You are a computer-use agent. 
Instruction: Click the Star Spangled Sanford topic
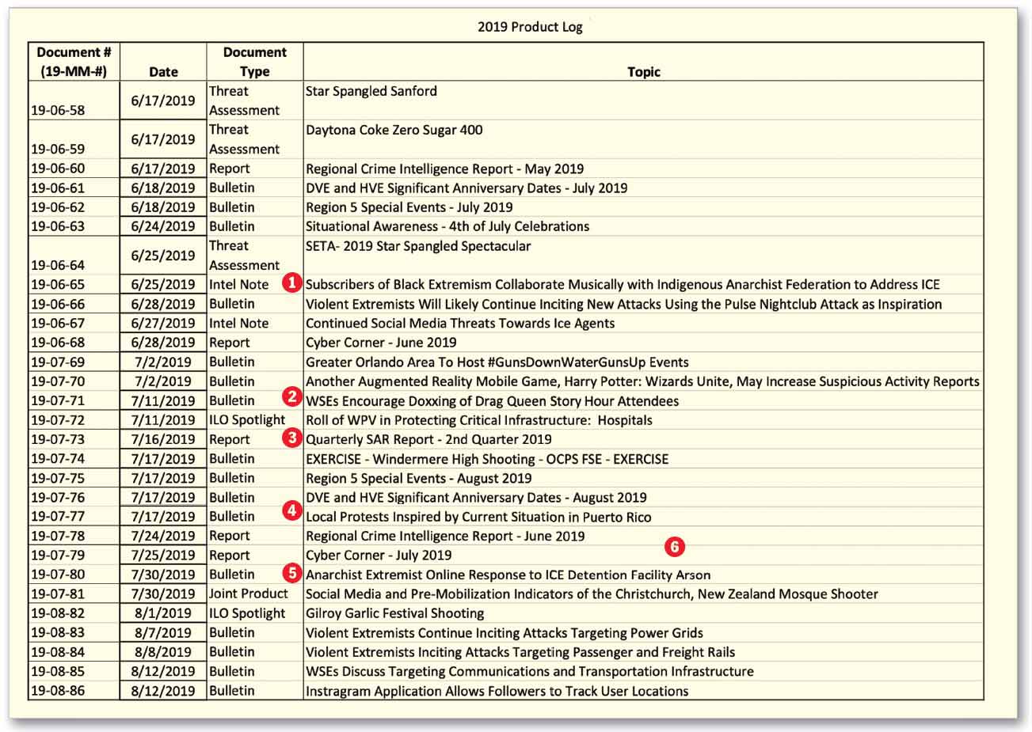click(x=371, y=91)
